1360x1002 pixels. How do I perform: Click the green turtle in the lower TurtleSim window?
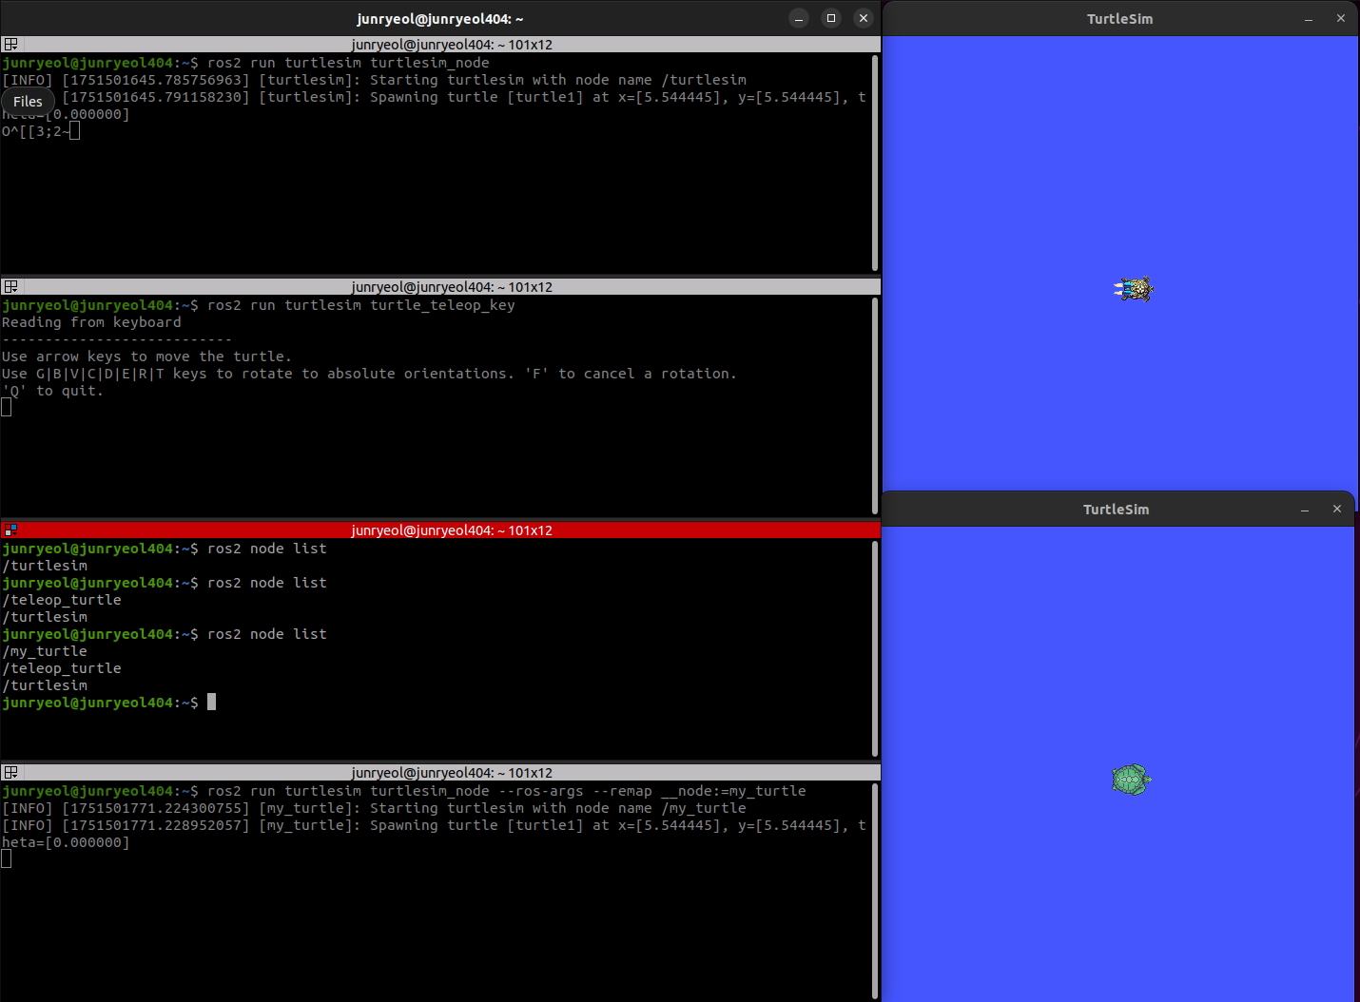coord(1132,780)
